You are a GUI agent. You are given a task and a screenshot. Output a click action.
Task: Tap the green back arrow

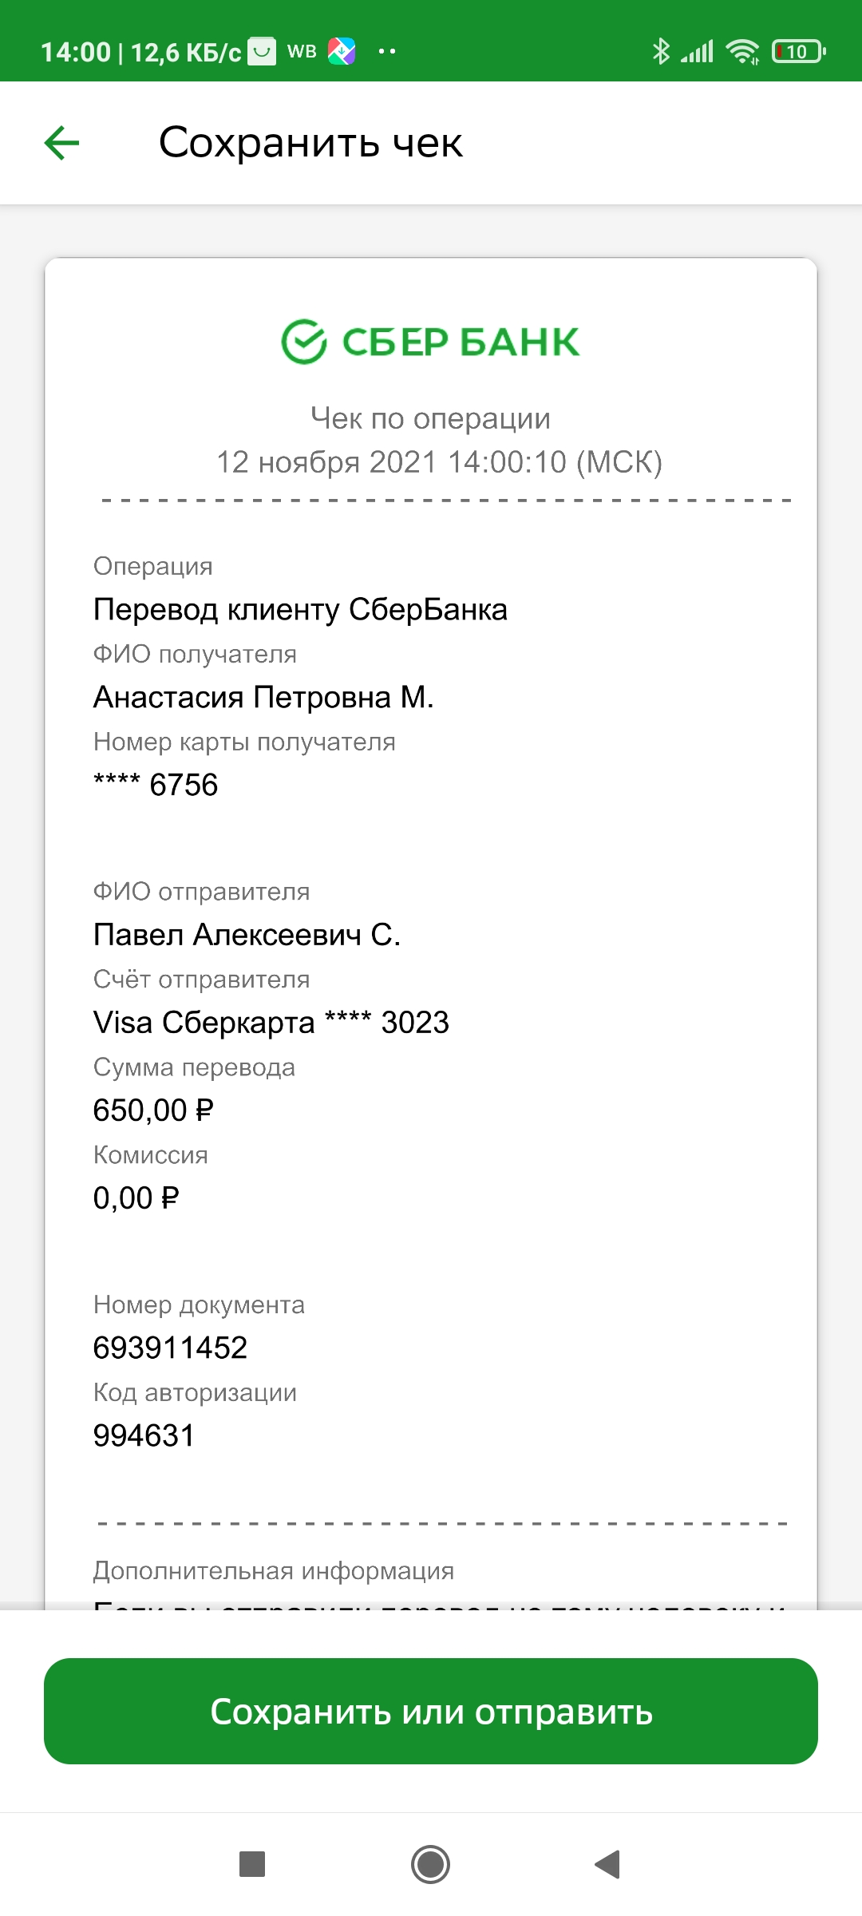click(x=61, y=143)
